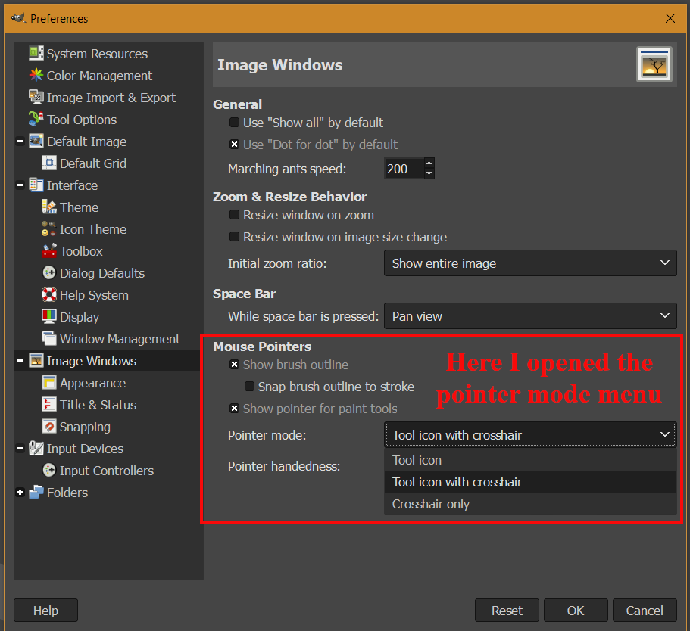This screenshot has width=690, height=631.
Task: Select Help System in the sidebar
Action: coord(94,295)
